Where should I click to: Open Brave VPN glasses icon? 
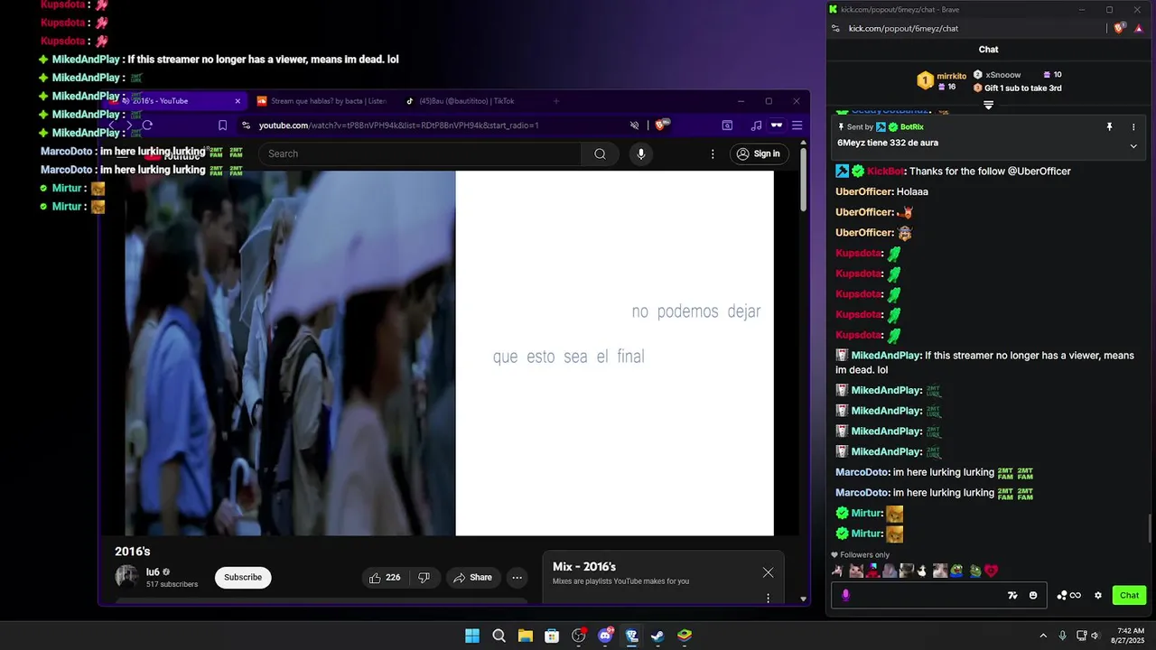[x=777, y=125]
